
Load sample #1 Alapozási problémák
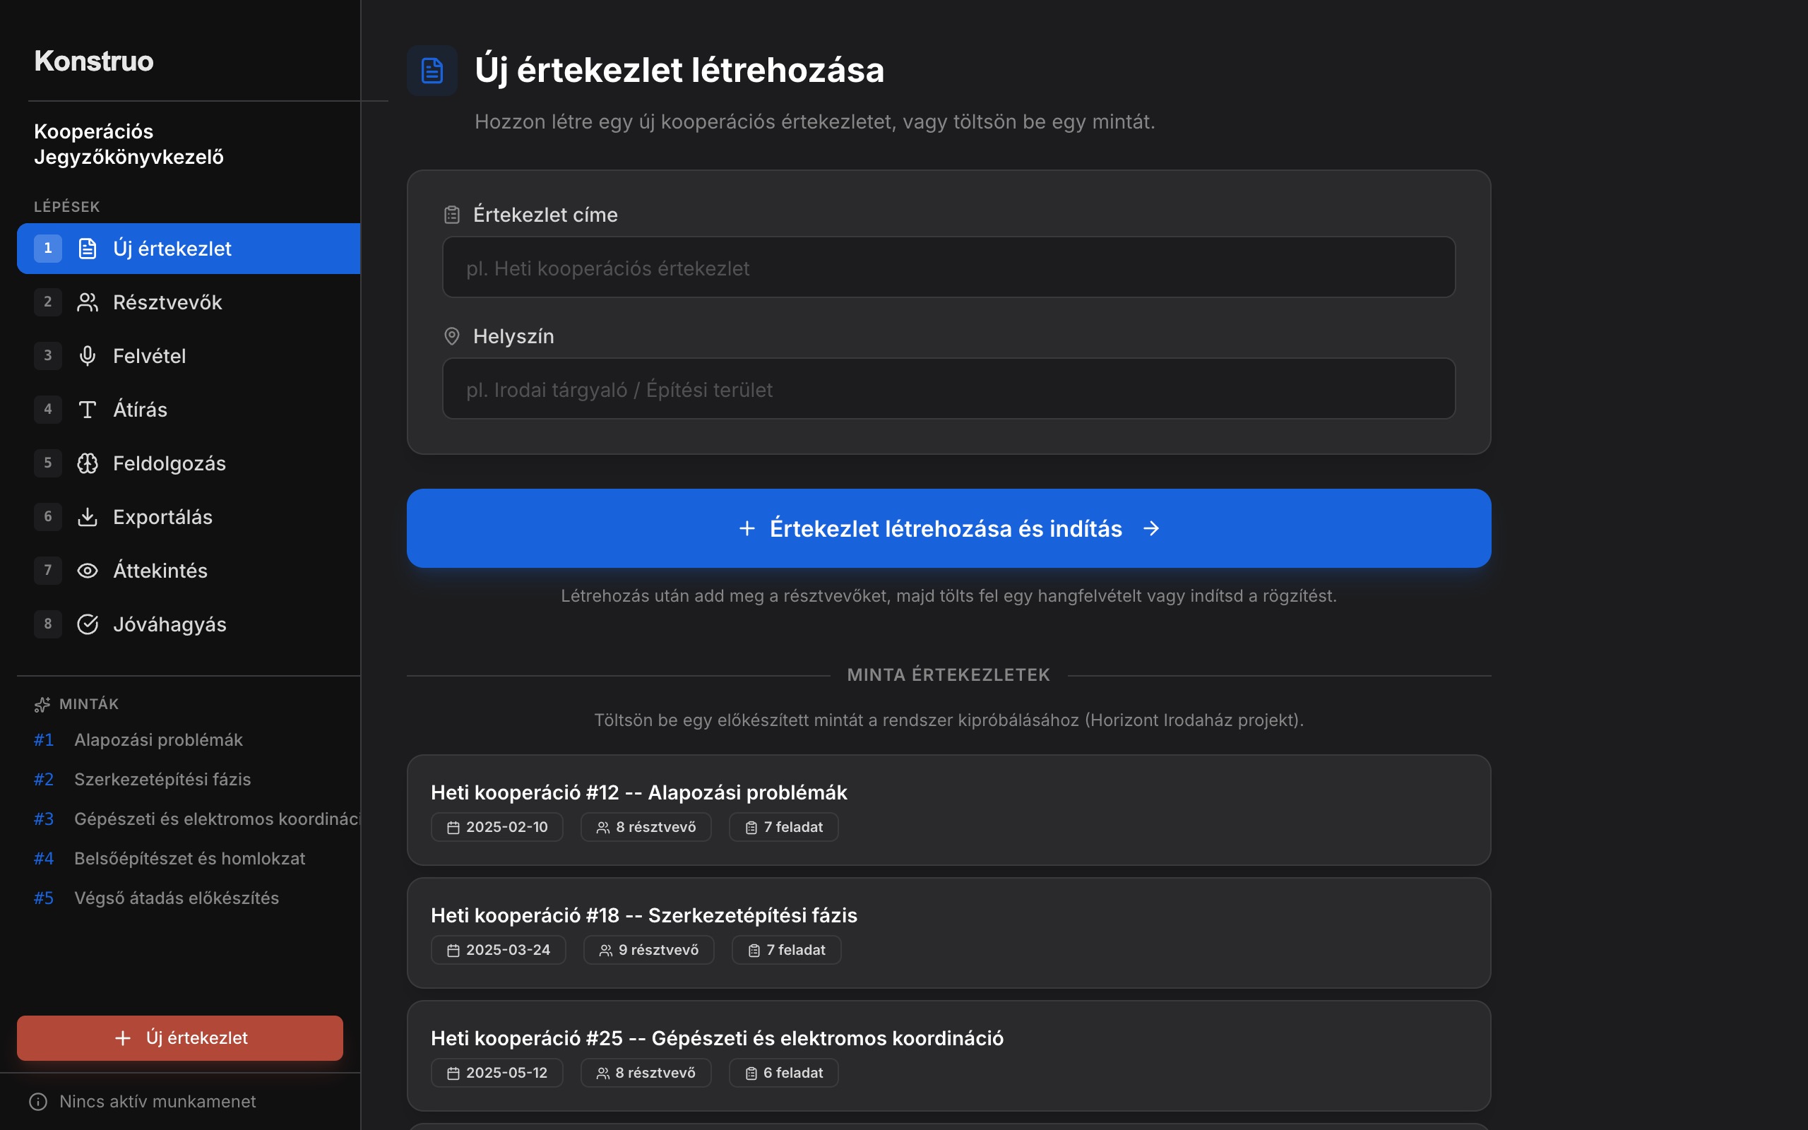(x=189, y=740)
